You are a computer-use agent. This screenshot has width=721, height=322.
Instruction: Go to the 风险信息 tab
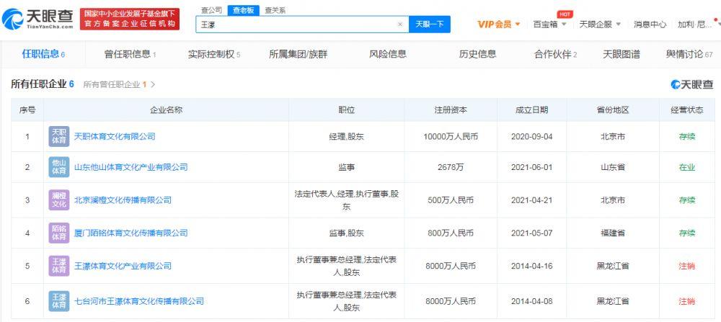tap(388, 54)
